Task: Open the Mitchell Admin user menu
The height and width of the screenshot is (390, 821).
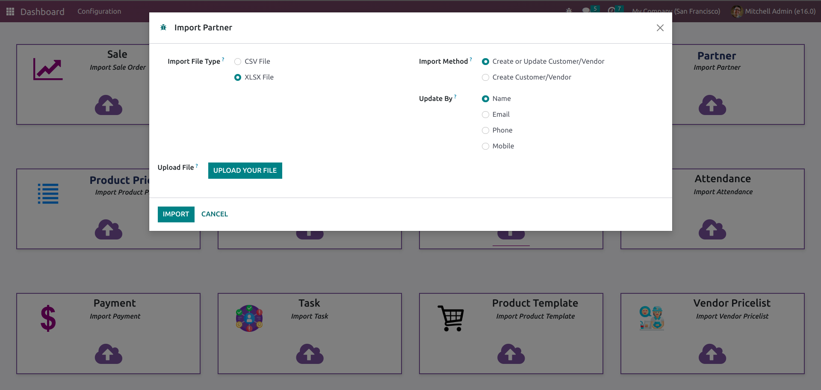Action: click(x=773, y=12)
